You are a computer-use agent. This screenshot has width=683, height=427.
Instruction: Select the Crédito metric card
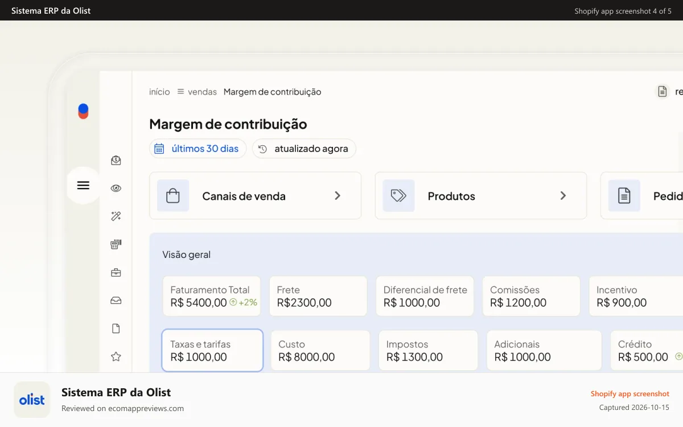click(647, 351)
